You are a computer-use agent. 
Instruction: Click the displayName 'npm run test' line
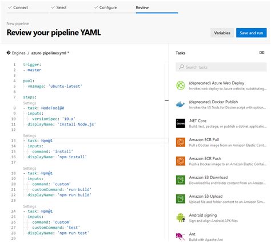coord(58,233)
